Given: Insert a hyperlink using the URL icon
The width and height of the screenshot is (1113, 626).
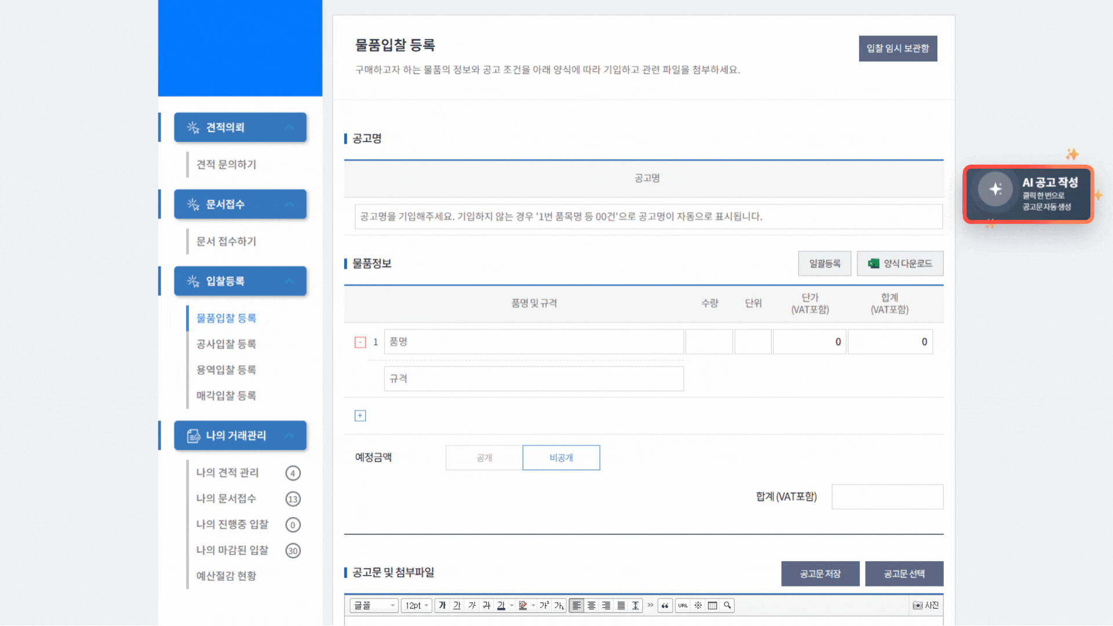Looking at the screenshot, I should pyautogui.click(x=683, y=605).
